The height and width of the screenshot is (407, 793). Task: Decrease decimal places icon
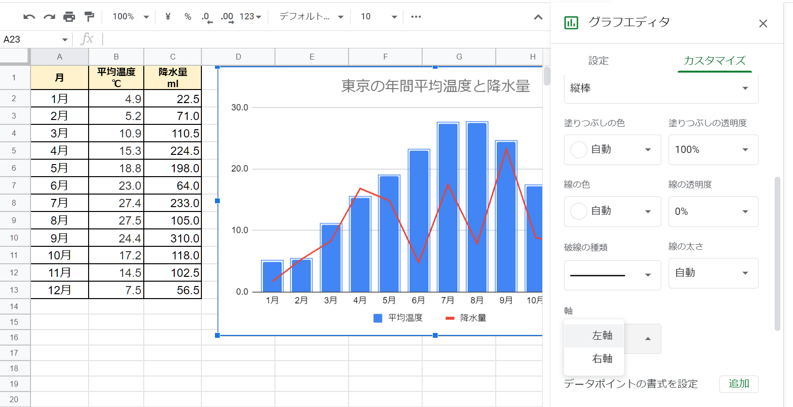(207, 17)
